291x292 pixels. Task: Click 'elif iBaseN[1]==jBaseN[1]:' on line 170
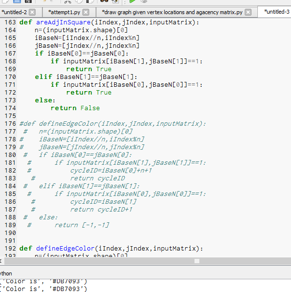pos(86,77)
